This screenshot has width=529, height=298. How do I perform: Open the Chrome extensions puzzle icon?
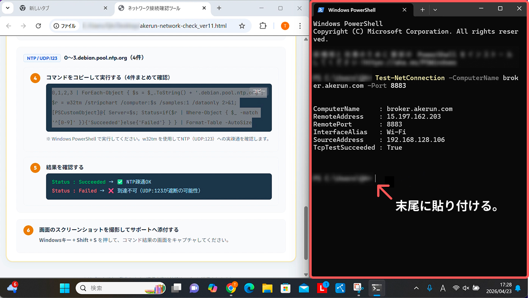click(263, 26)
